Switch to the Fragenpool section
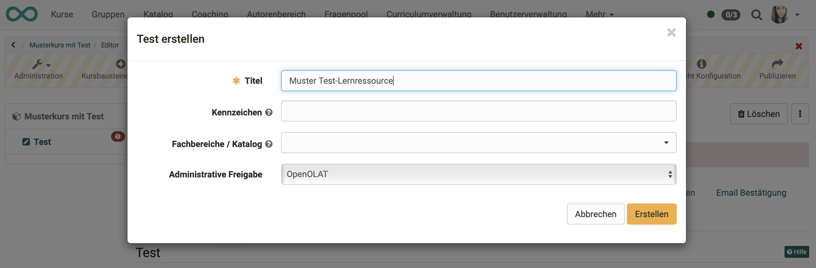Image resolution: width=816 pixels, height=268 pixels. (345, 14)
